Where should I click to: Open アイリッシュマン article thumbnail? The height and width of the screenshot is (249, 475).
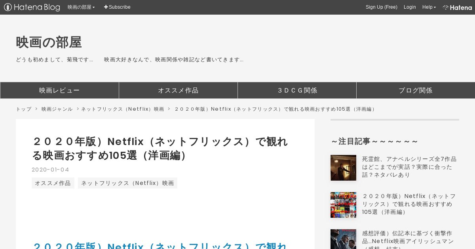coord(343,239)
